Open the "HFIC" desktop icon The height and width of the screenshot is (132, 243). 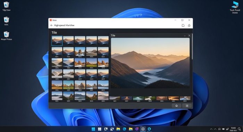6,21
